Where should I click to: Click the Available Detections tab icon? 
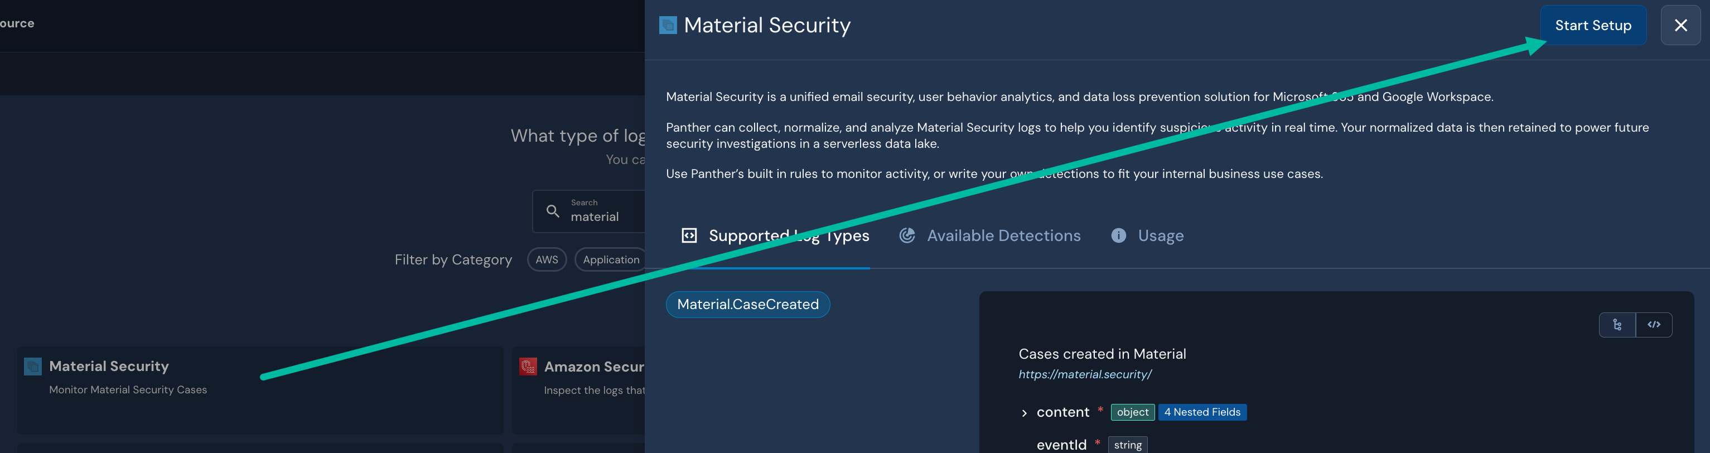907,236
